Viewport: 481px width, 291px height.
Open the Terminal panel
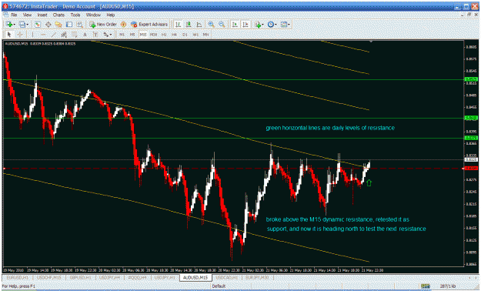click(69, 25)
